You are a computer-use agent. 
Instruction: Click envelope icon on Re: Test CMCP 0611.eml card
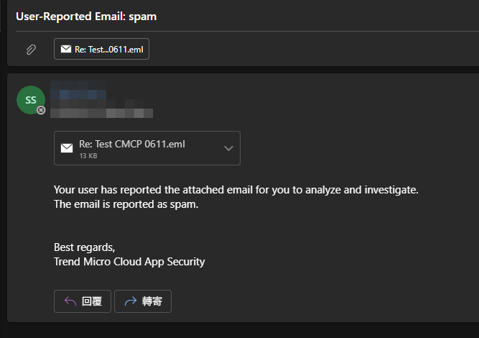(67, 148)
